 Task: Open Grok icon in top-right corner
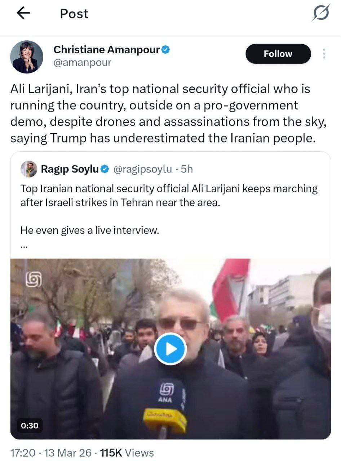click(x=320, y=14)
